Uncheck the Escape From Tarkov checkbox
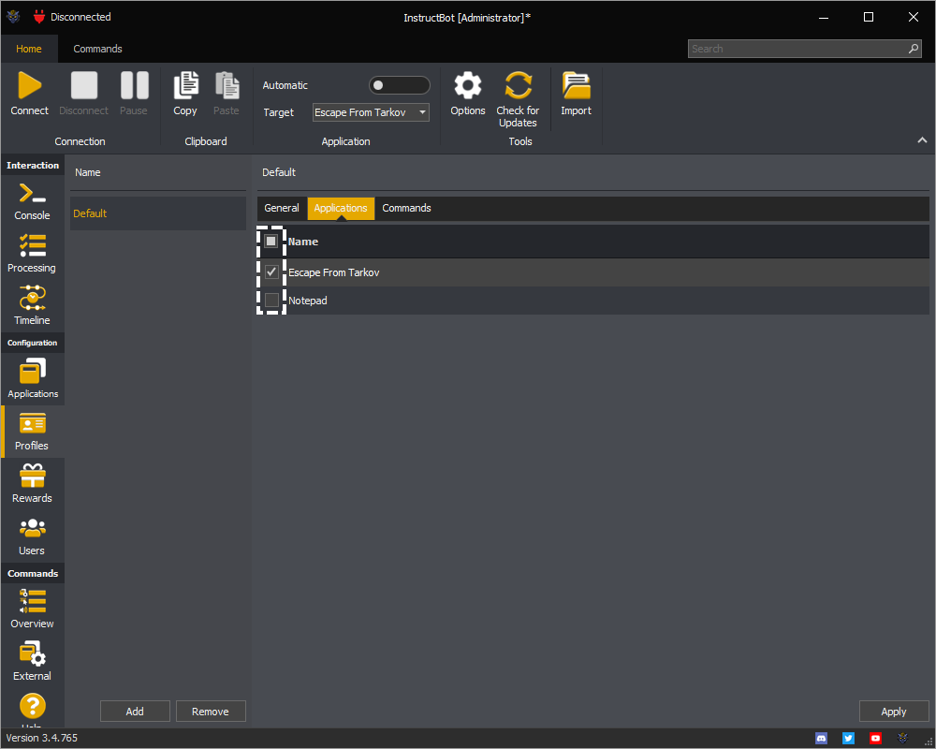The height and width of the screenshot is (749, 936). coord(271,272)
